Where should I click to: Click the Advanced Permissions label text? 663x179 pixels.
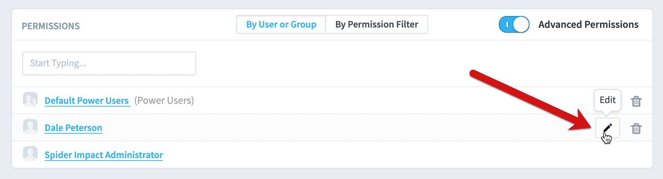coord(588,24)
